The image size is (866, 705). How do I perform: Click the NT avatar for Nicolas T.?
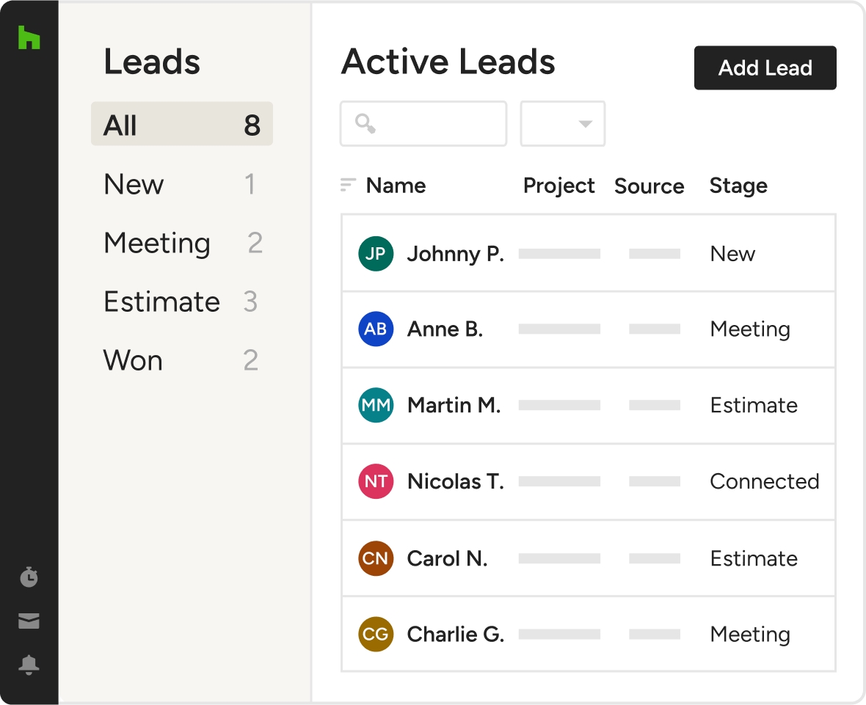[376, 482]
